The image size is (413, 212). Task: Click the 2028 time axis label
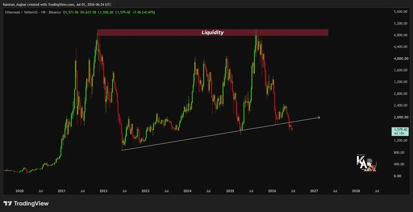356,191
